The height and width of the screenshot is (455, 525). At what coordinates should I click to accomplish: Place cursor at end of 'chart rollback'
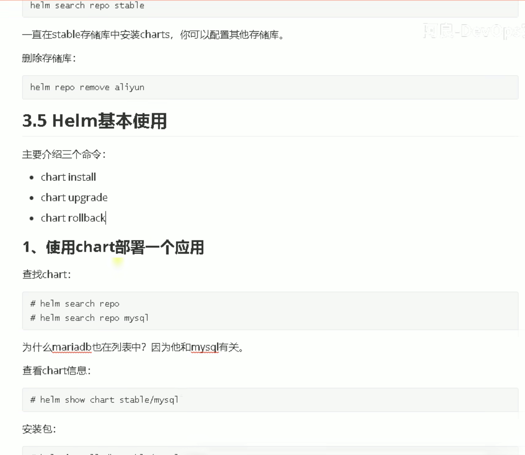(106, 218)
